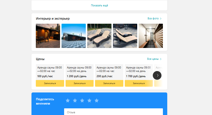212x115 pixels.
Task: Open 'Все фото' gallery link
Action: (153, 18)
